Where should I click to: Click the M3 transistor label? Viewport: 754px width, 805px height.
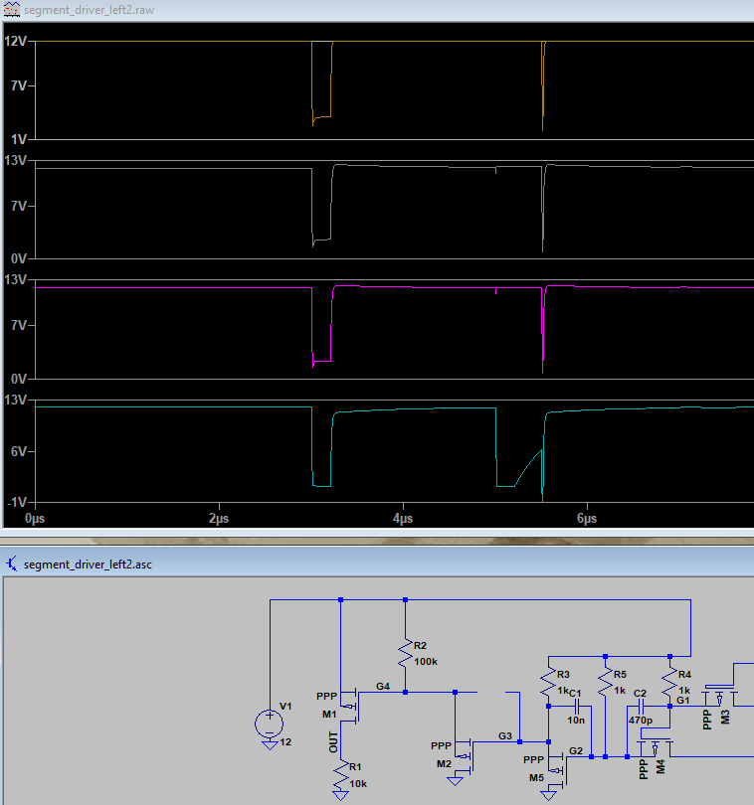[725, 717]
